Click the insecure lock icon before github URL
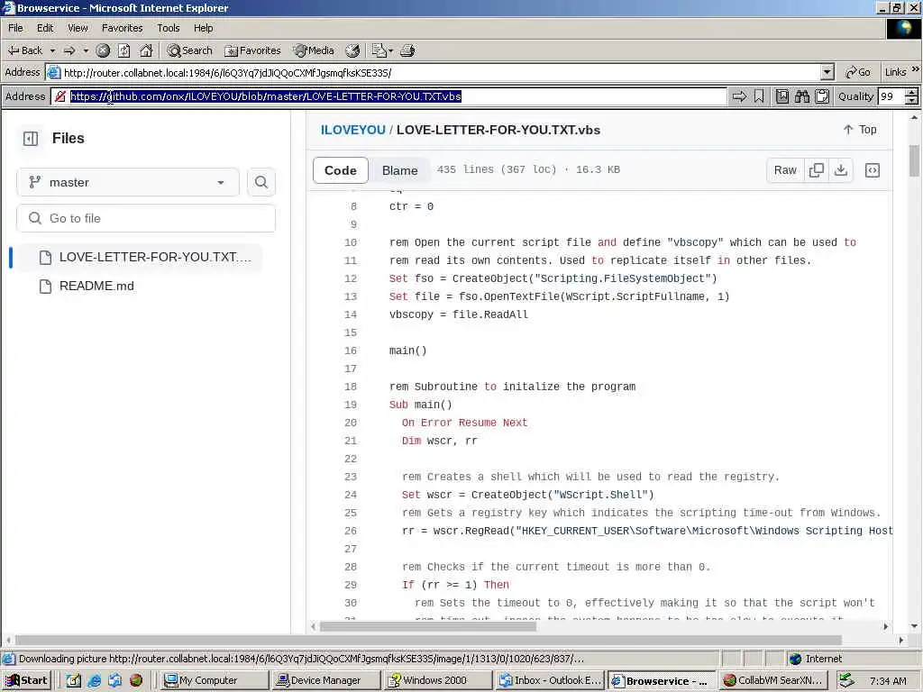The width and height of the screenshot is (923, 692). click(60, 96)
